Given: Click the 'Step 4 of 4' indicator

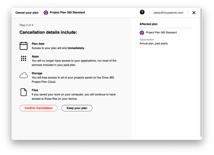Looking at the screenshot, I should coord(26,25).
